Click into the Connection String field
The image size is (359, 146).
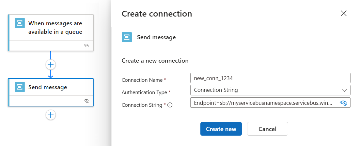click(x=263, y=103)
